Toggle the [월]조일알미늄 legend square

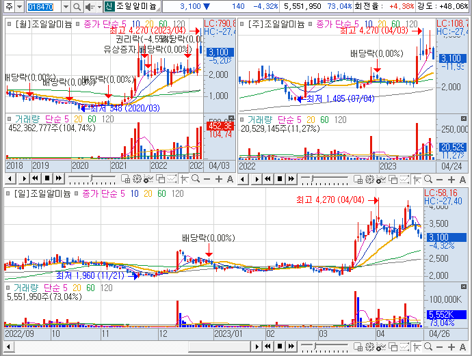click(10, 24)
